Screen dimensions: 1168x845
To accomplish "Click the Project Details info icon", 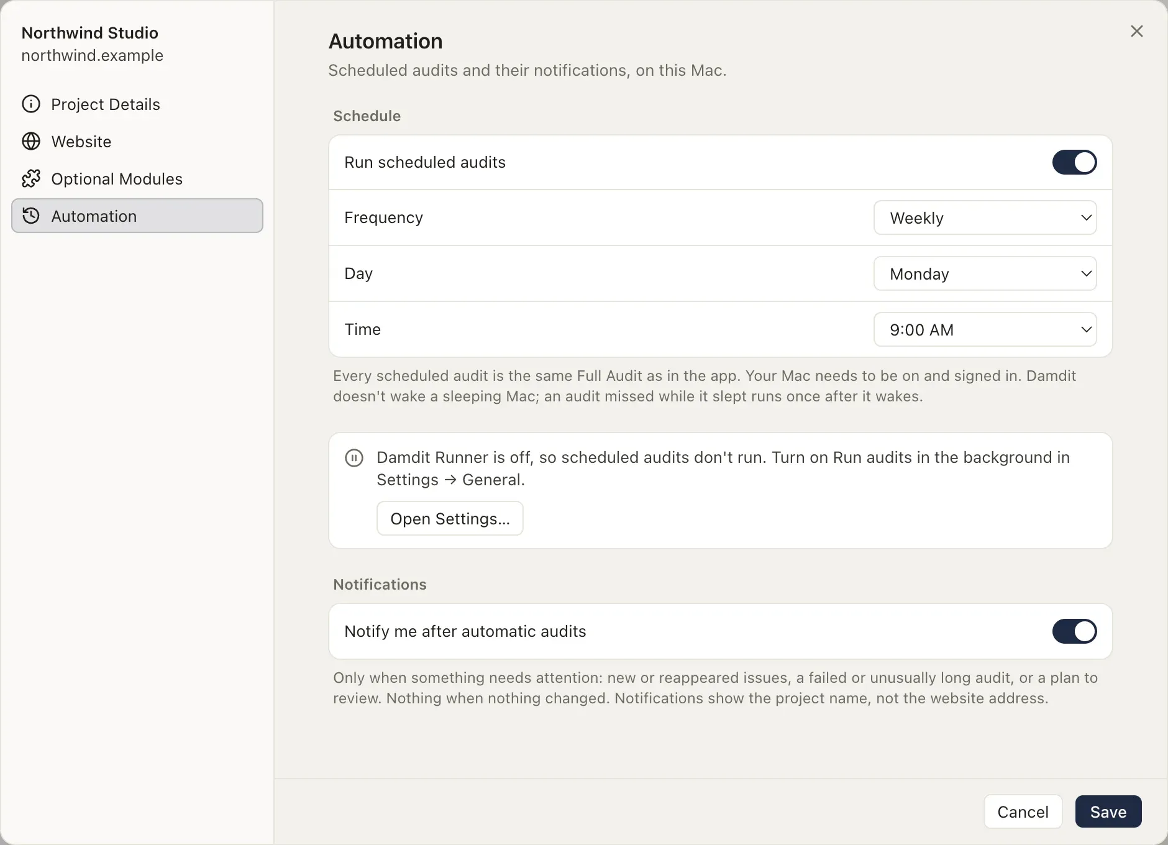I will 31,104.
